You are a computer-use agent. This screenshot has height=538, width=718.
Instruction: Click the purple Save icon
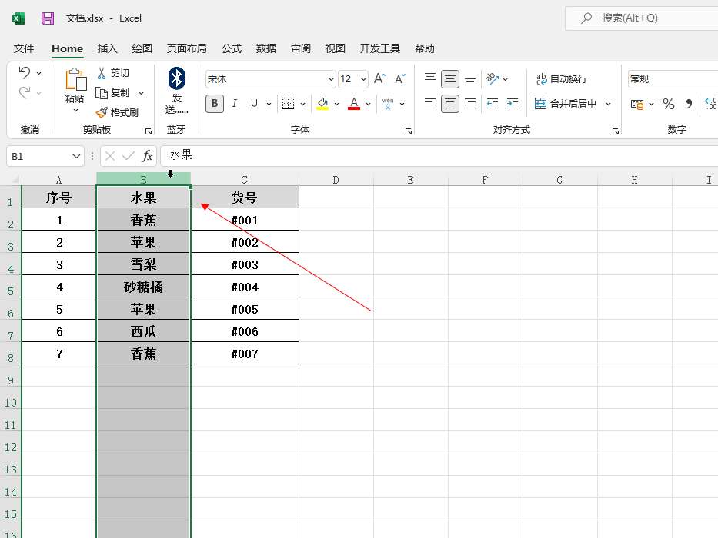coord(48,18)
